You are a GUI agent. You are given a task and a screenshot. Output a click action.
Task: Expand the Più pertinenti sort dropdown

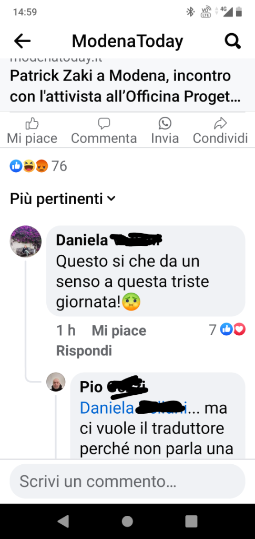[x=63, y=198]
